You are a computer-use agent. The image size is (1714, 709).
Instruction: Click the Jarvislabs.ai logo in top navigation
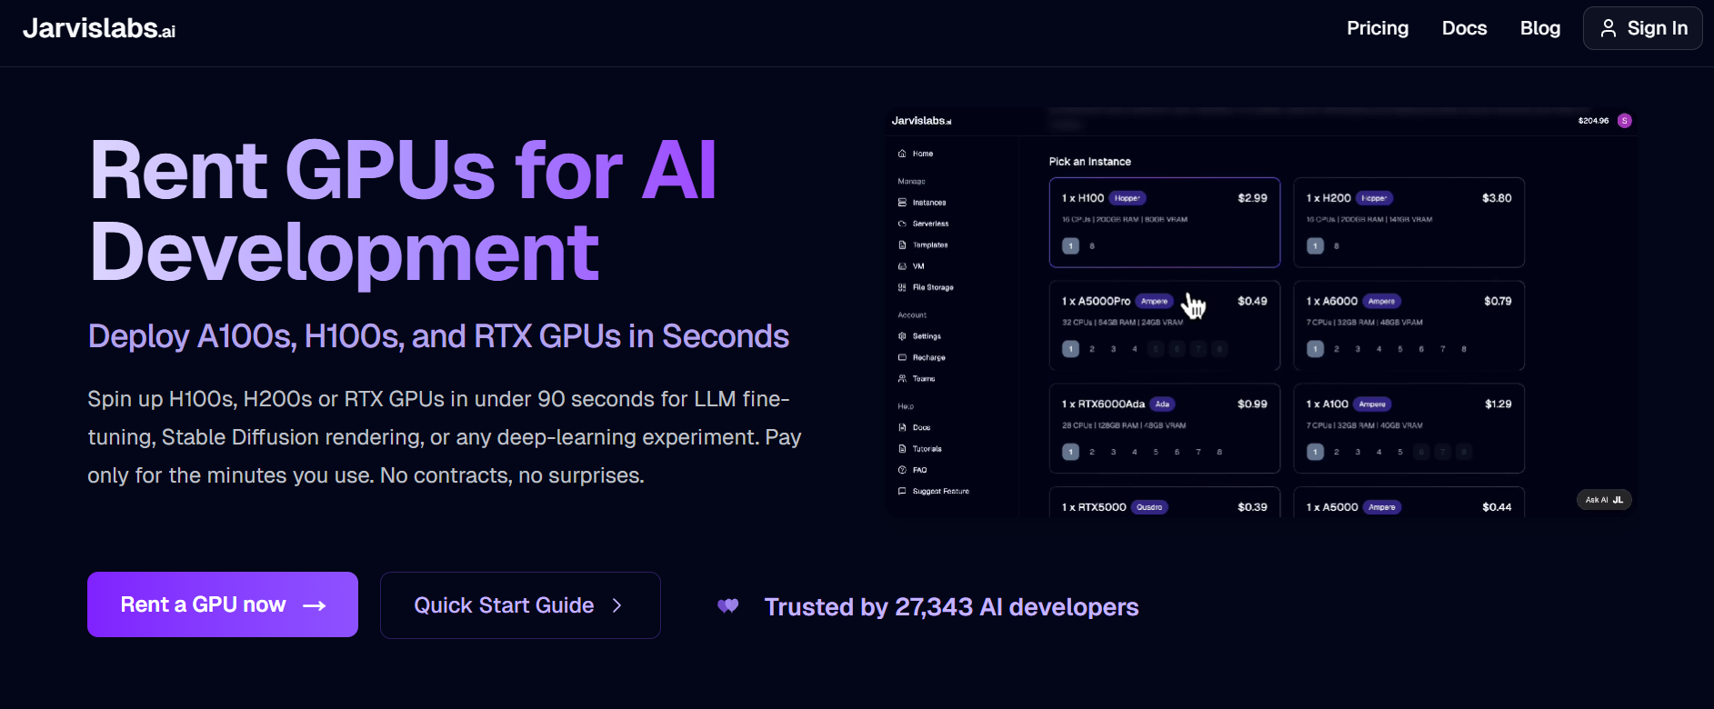pos(99,28)
